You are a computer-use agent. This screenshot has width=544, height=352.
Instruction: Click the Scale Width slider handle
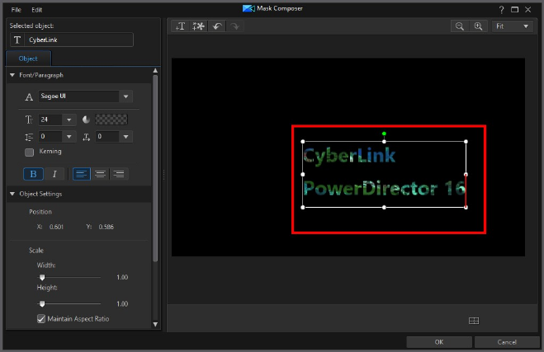42,277
